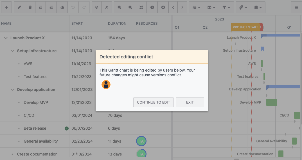Open the checklist dropdown in toolbar
Viewport: 302px width, 160px height.
pyautogui.click(x=196, y=8)
